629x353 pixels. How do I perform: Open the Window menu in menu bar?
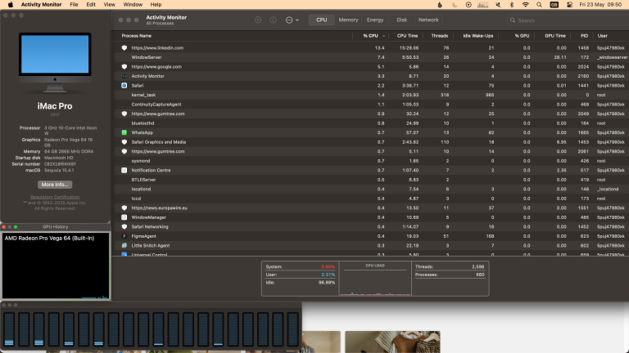(132, 4)
